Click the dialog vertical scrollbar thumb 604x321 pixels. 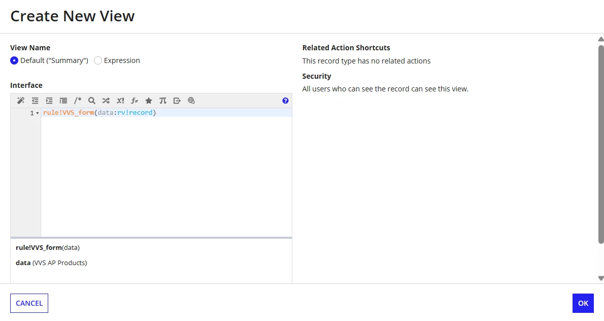click(600, 144)
